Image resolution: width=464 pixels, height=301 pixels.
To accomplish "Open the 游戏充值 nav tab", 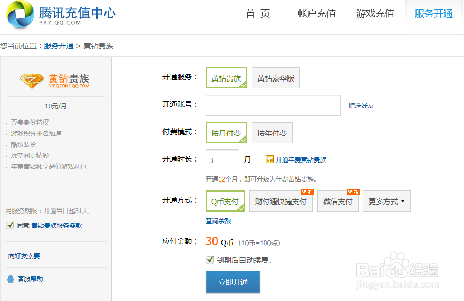I will point(375,14).
